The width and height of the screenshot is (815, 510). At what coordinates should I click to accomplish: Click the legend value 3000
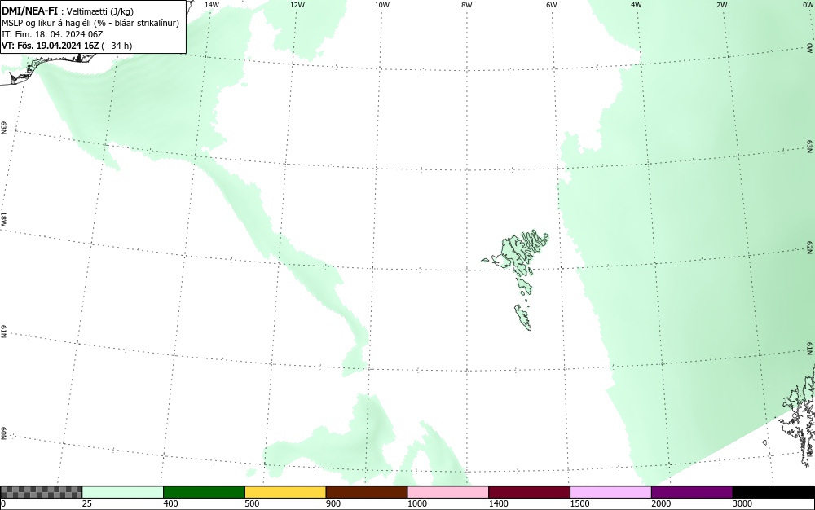pyautogui.click(x=742, y=503)
